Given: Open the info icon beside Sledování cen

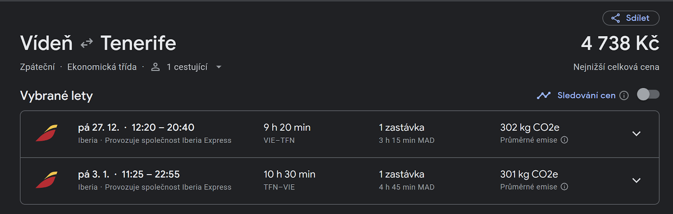Looking at the screenshot, I should pyautogui.click(x=624, y=95).
